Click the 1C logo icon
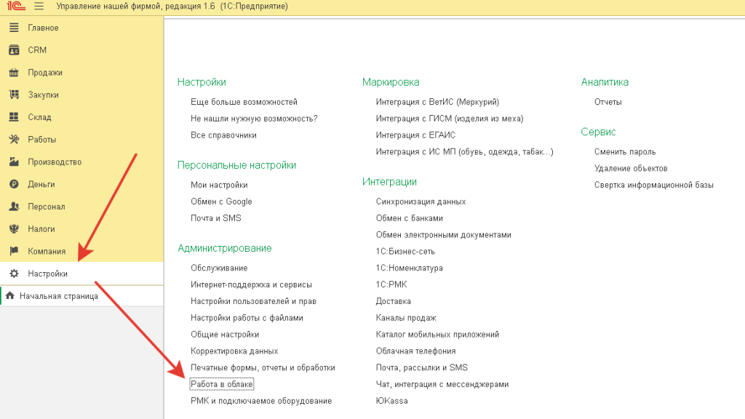 [x=16, y=6]
